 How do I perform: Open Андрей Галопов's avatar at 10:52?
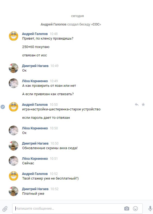(x=14, y=176)
